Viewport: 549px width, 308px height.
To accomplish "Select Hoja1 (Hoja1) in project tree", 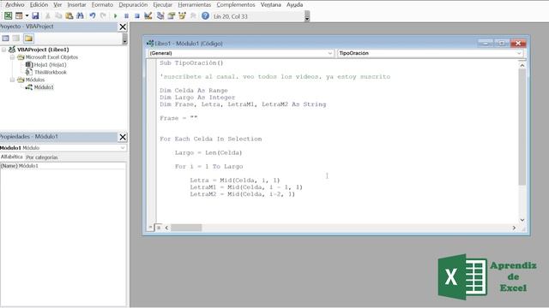I will pos(50,65).
